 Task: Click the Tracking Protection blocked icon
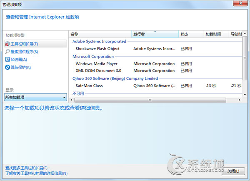click(x=7, y=67)
